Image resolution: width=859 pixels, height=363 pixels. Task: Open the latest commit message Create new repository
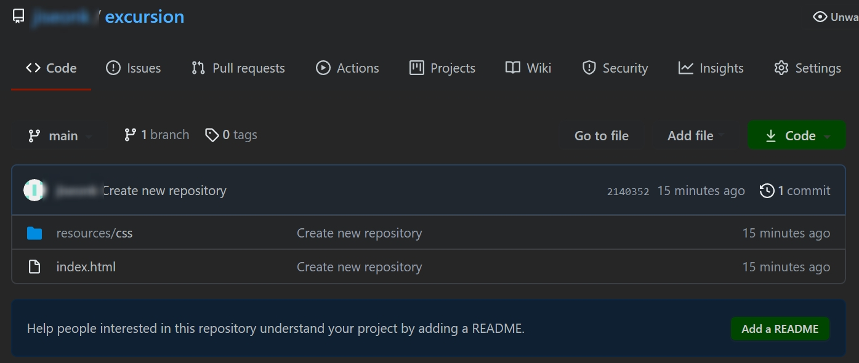tap(164, 191)
